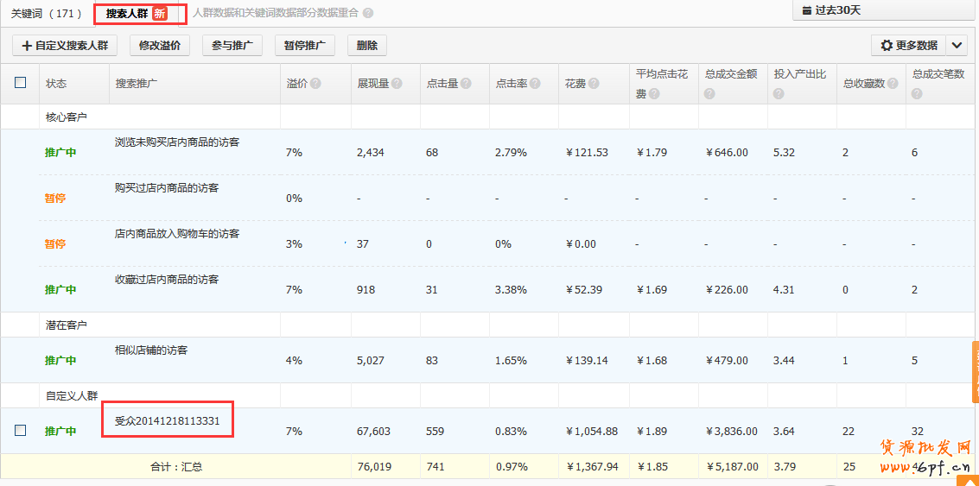The width and height of the screenshot is (979, 486).
Task: Click help icon beside 点击量 header
Action: pos(466,84)
